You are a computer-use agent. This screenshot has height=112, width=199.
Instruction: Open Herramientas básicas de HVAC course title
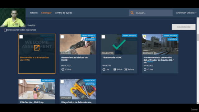(x=74, y=59)
